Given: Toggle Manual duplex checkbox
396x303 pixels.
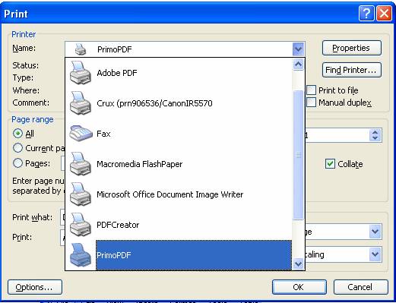Looking at the screenshot, I should 311,103.
